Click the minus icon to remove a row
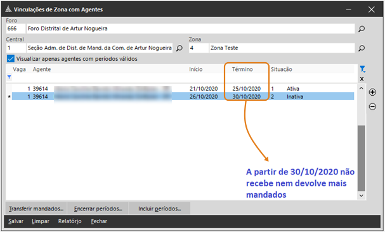This screenshot has width=385, height=232. (x=372, y=106)
